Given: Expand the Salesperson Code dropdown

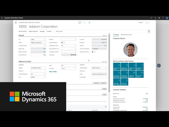Looking at the screenshot, I should 69,46.
